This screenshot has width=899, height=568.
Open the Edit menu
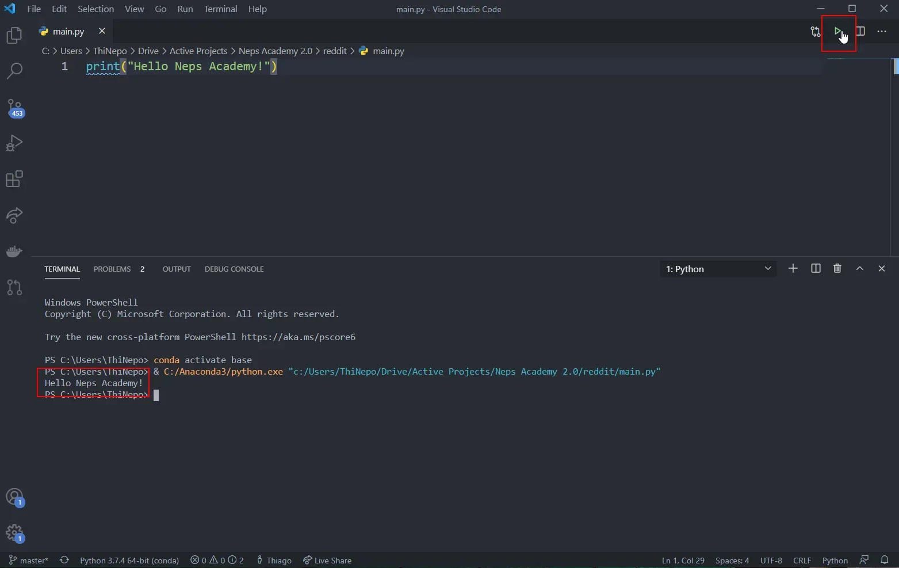coord(59,9)
